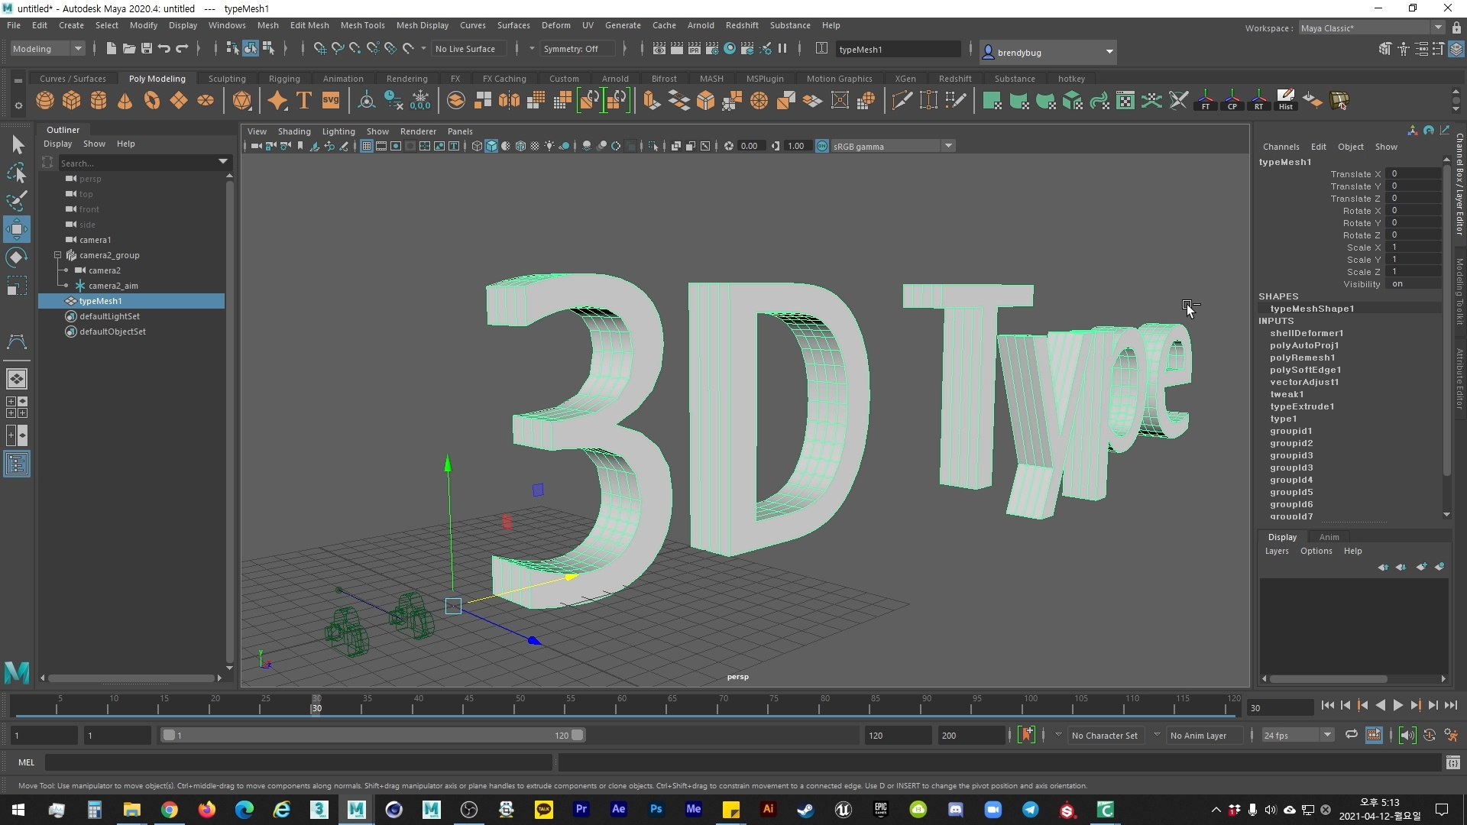Open the 24 fps frame rate dropdown
1467x825 pixels.
1297,735
